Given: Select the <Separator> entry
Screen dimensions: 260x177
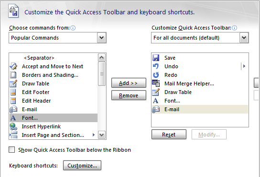Looking at the screenshot, I should point(39,58).
